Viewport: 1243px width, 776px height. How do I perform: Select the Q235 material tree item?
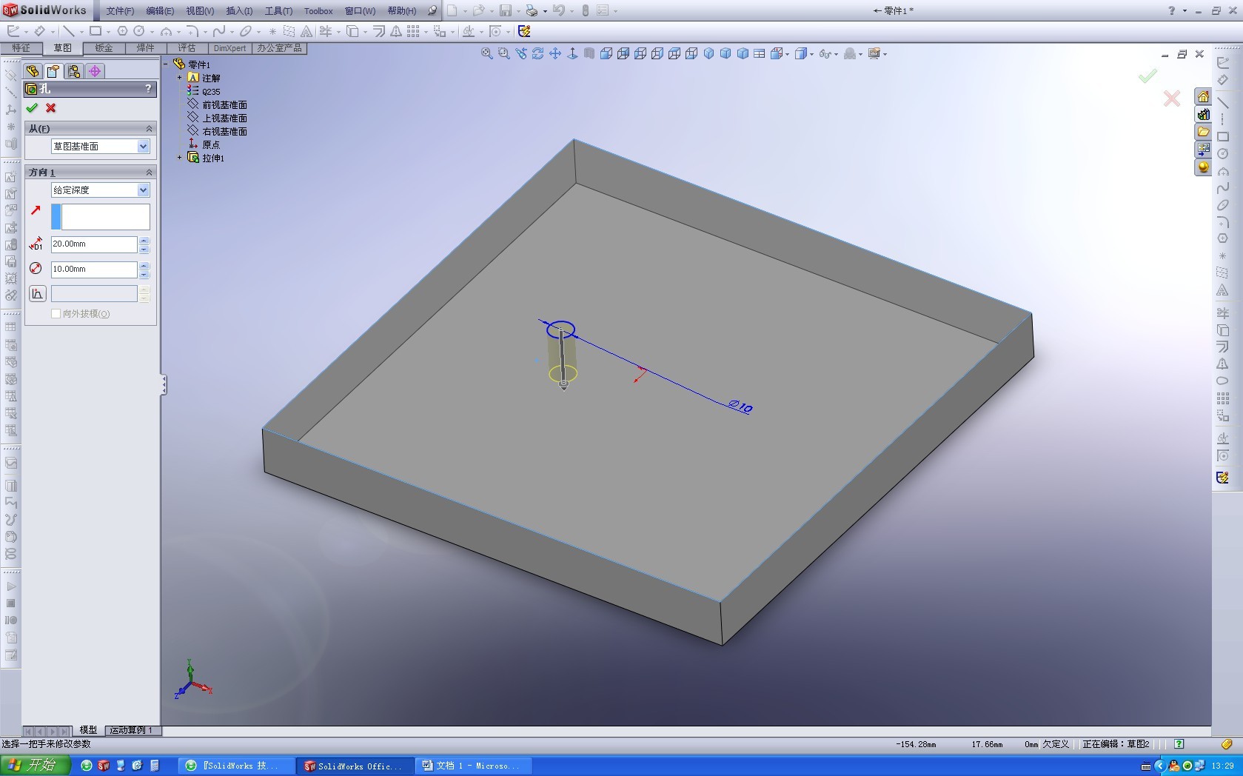211,92
